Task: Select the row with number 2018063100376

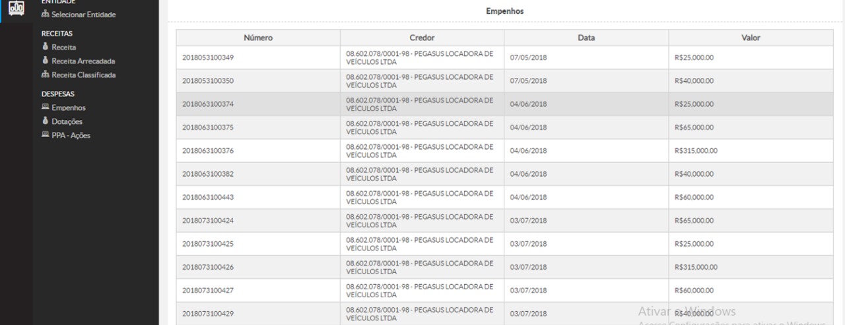Action: 208,151
